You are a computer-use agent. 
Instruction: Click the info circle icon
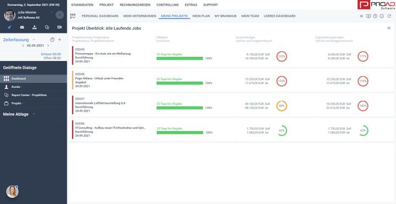(382, 16)
